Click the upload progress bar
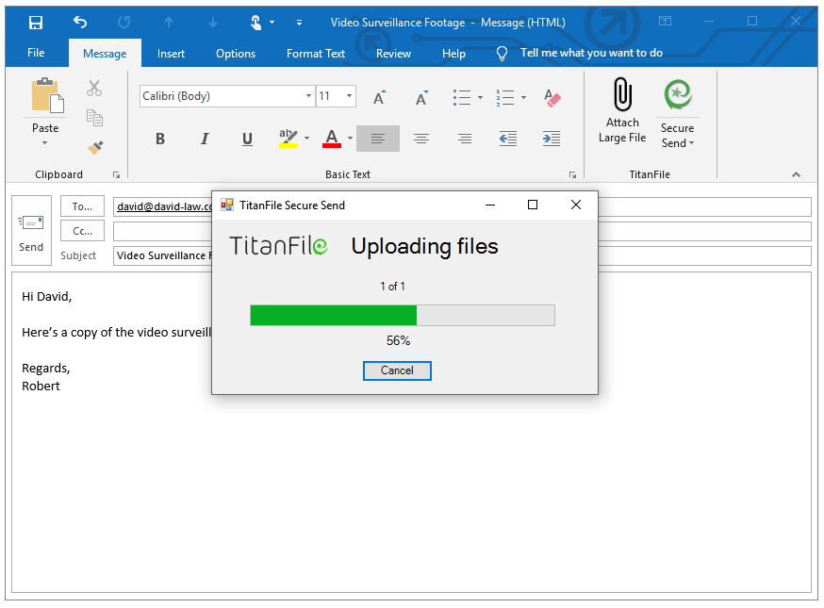Image resolution: width=824 pixels, height=608 pixels. coord(402,315)
